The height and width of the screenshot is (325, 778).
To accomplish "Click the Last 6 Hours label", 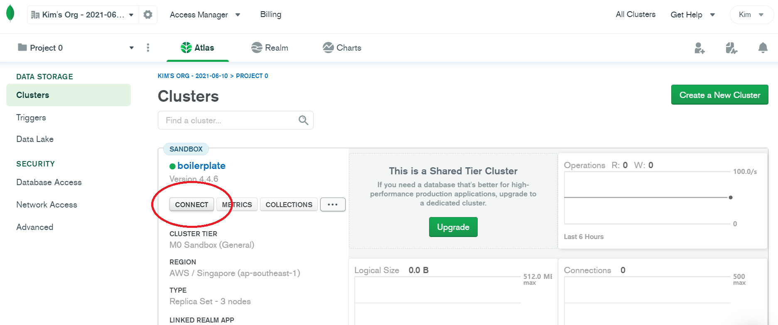I will point(584,237).
